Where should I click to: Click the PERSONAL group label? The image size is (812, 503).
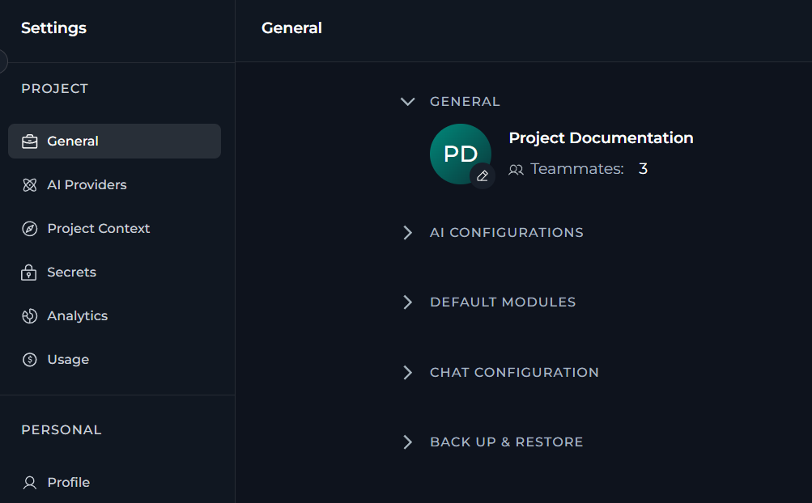click(x=62, y=430)
